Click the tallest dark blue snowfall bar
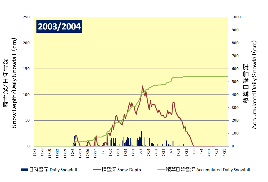 coord(142,138)
